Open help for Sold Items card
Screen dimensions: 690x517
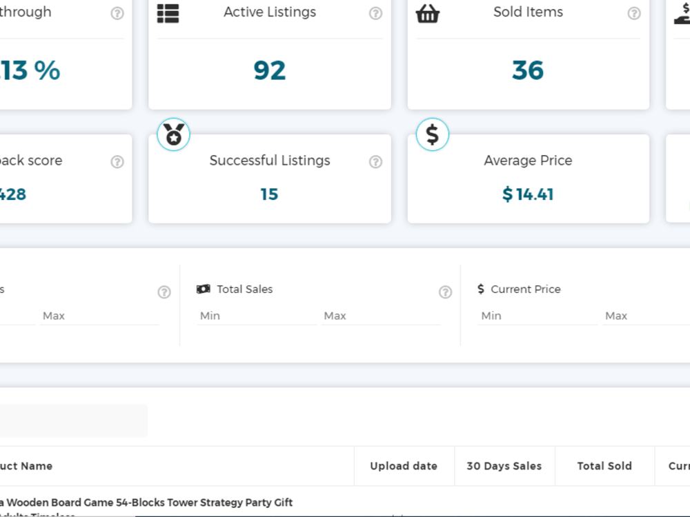pyautogui.click(x=633, y=14)
